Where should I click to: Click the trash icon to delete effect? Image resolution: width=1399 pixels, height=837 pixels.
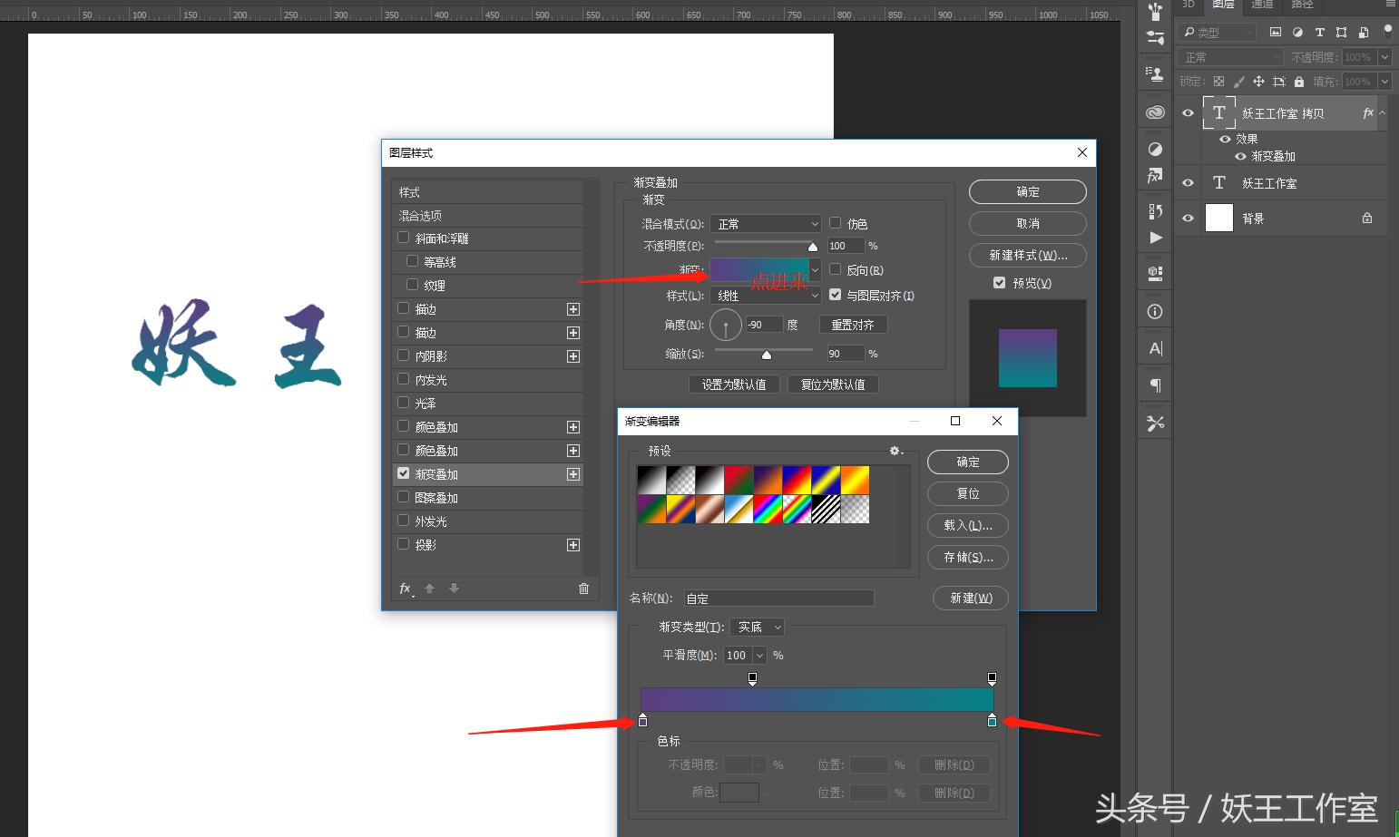(x=583, y=589)
